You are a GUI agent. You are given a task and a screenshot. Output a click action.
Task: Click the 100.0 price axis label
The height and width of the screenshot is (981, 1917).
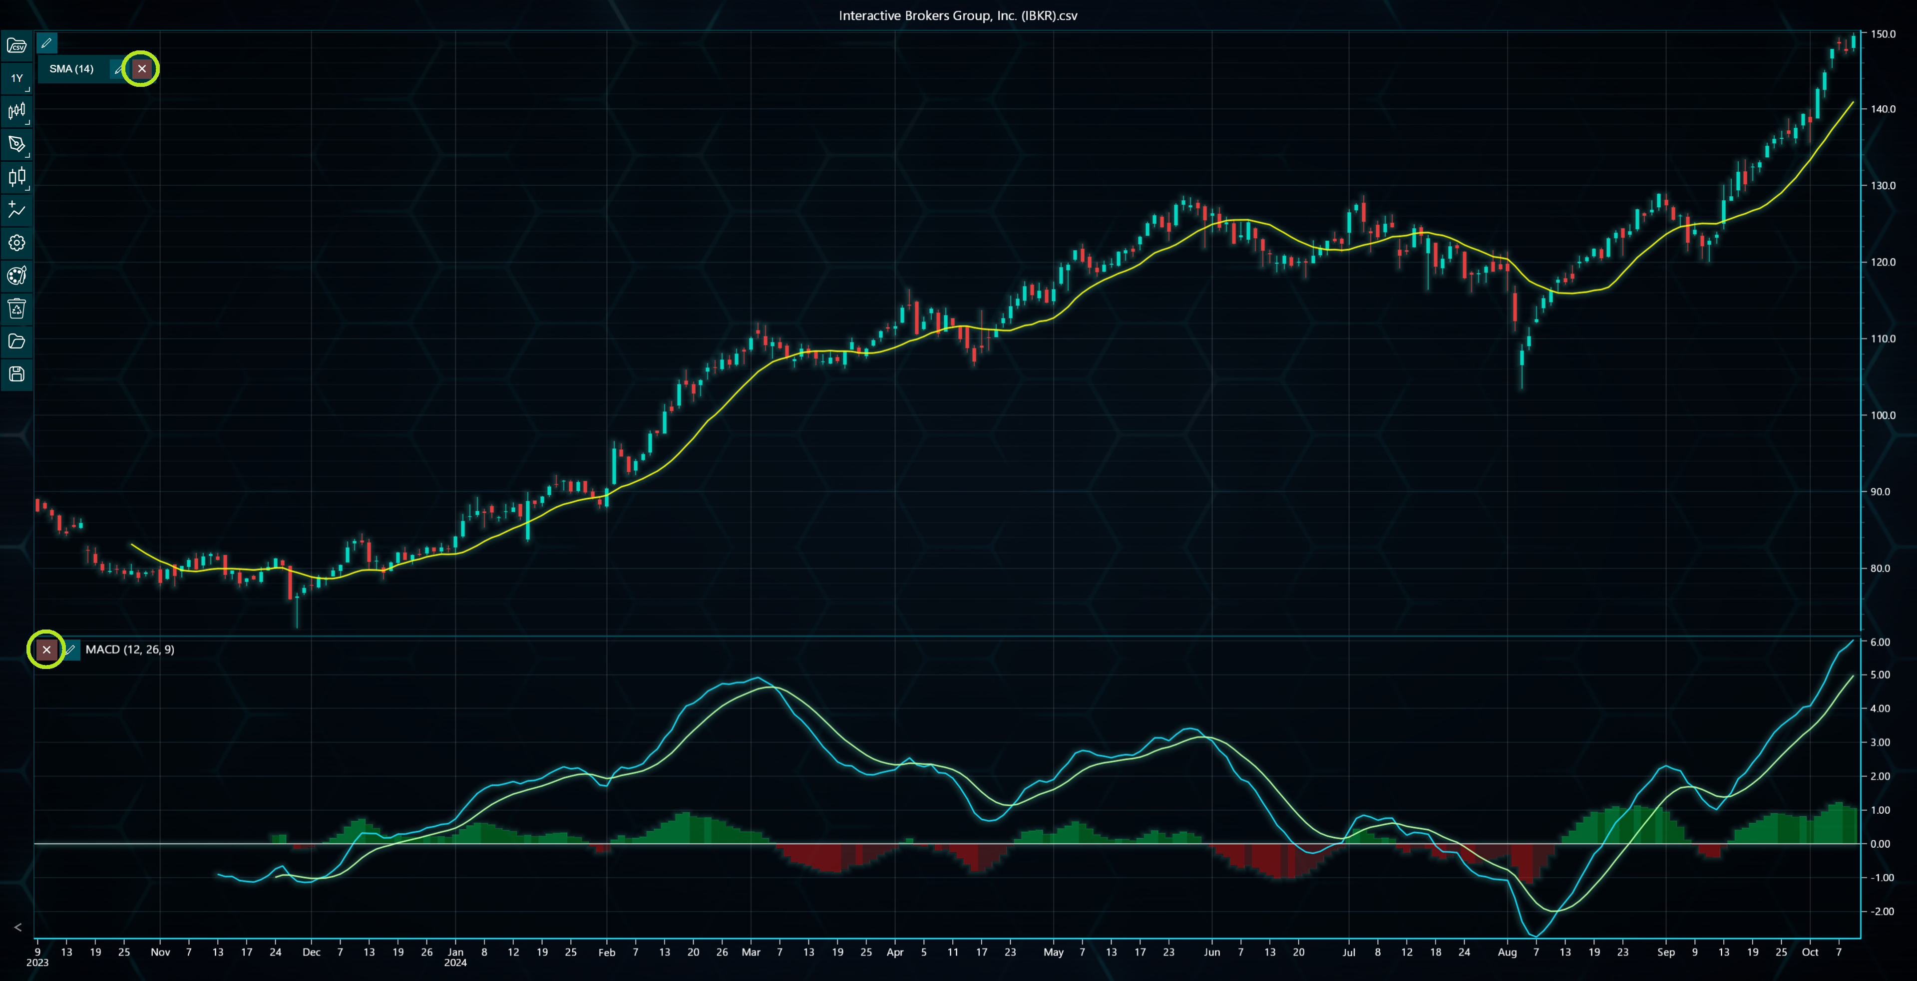[1883, 415]
